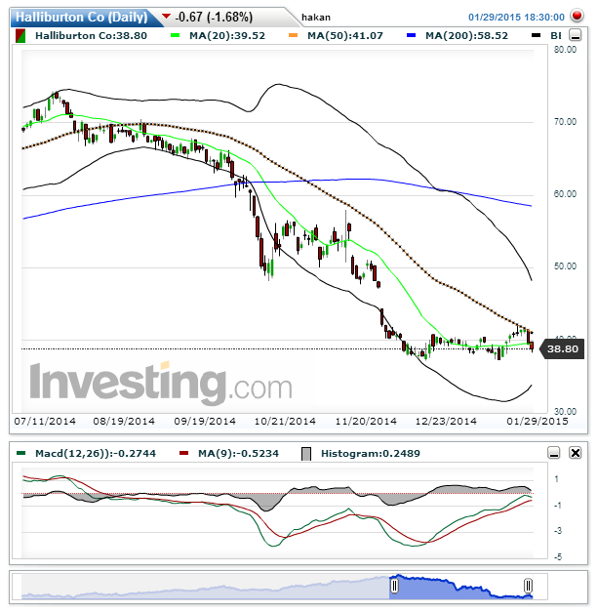Click the blue MA(200) legend swatch
The width and height of the screenshot is (598, 612).
pyautogui.click(x=411, y=35)
